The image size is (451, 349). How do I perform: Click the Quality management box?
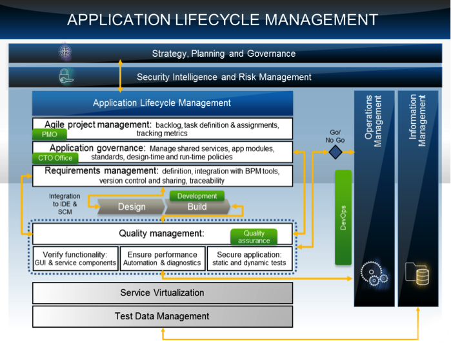click(x=163, y=234)
